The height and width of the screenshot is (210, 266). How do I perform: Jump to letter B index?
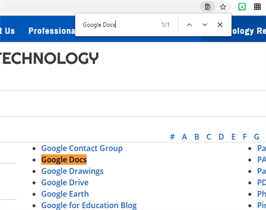(197, 137)
